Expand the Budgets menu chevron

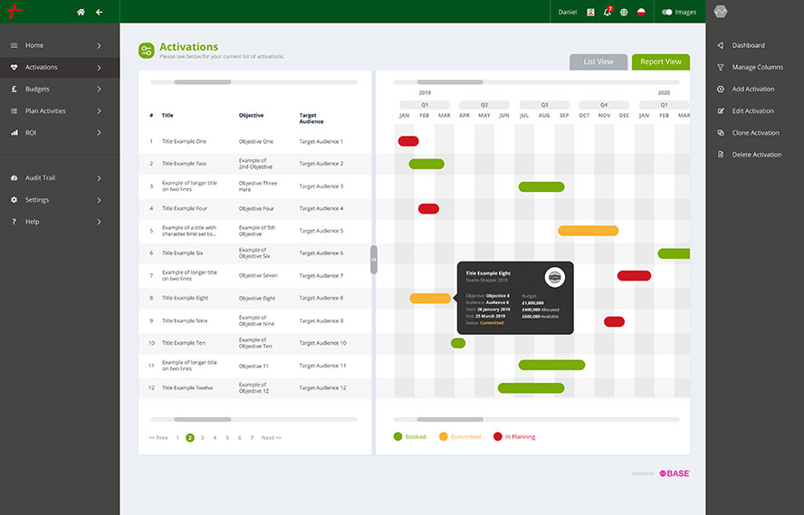click(99, 89)
